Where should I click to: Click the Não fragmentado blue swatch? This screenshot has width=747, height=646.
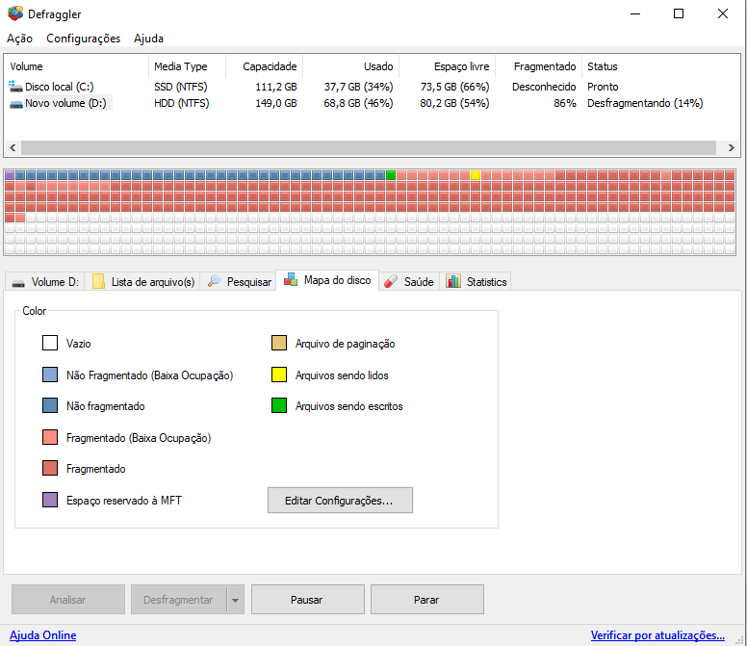50,405
